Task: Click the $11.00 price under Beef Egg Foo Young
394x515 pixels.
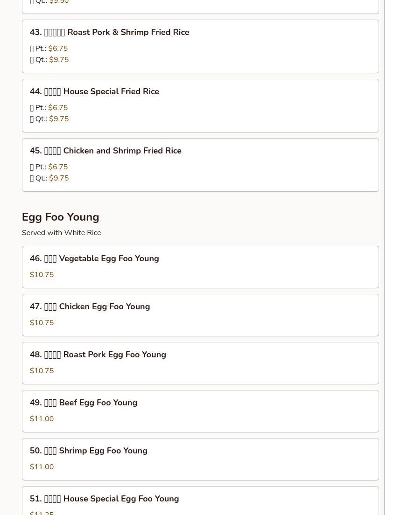Action: (x=42, y=419)
